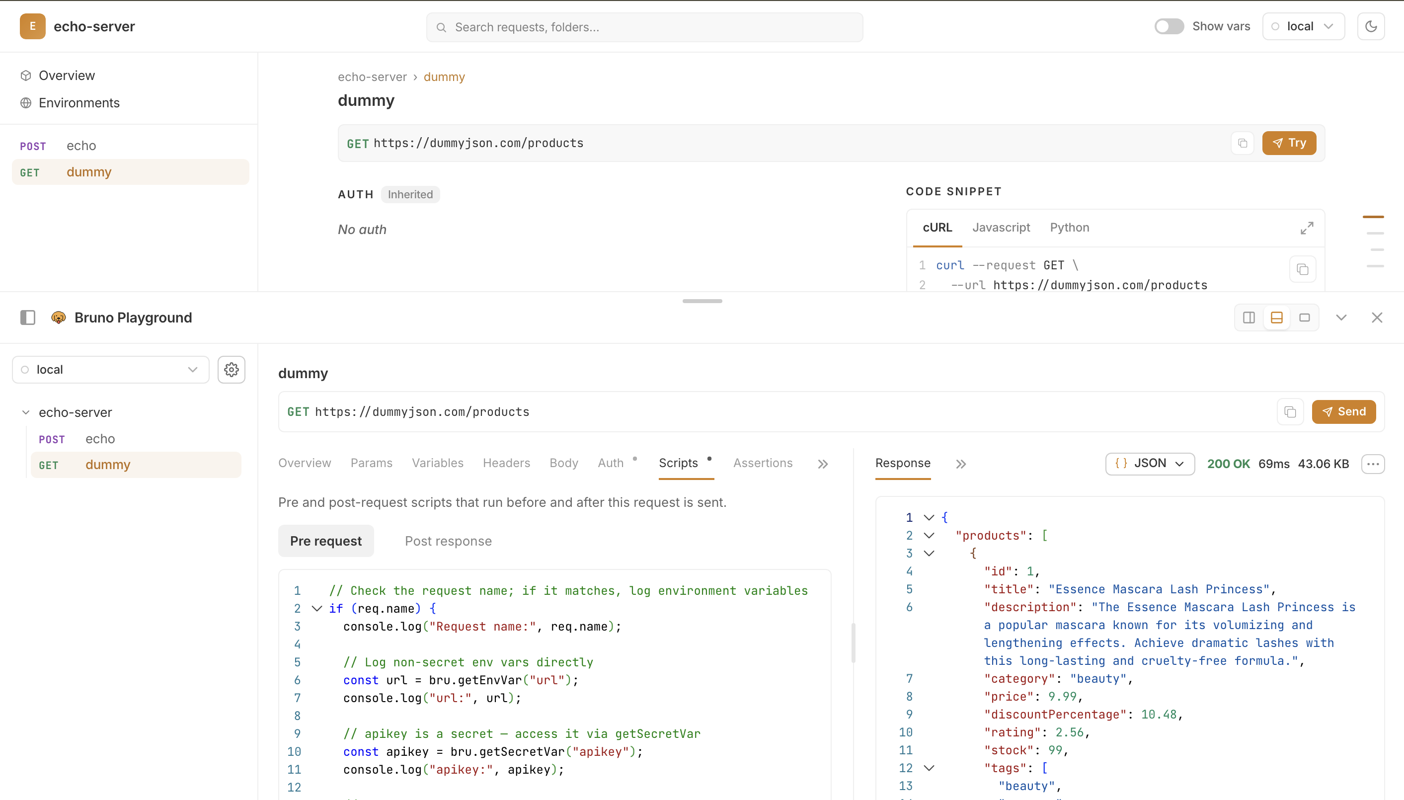Open environment settings gear icon

pos(231,370)
